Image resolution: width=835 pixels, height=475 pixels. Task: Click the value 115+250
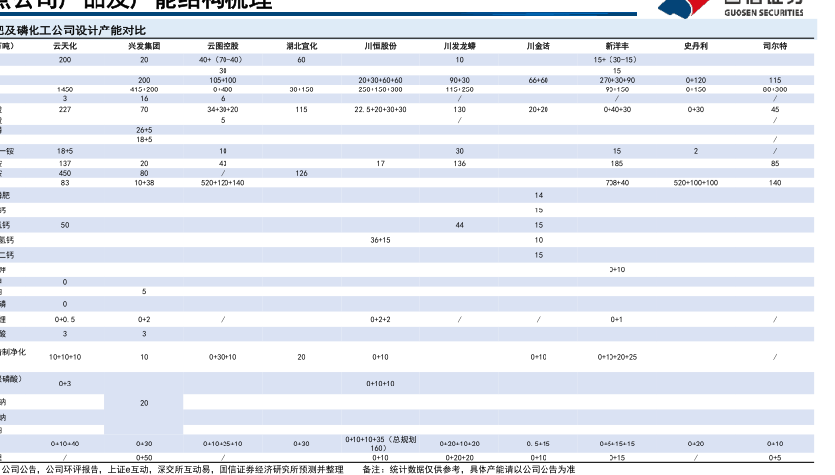pyautogui.click(x=459, y=89)
